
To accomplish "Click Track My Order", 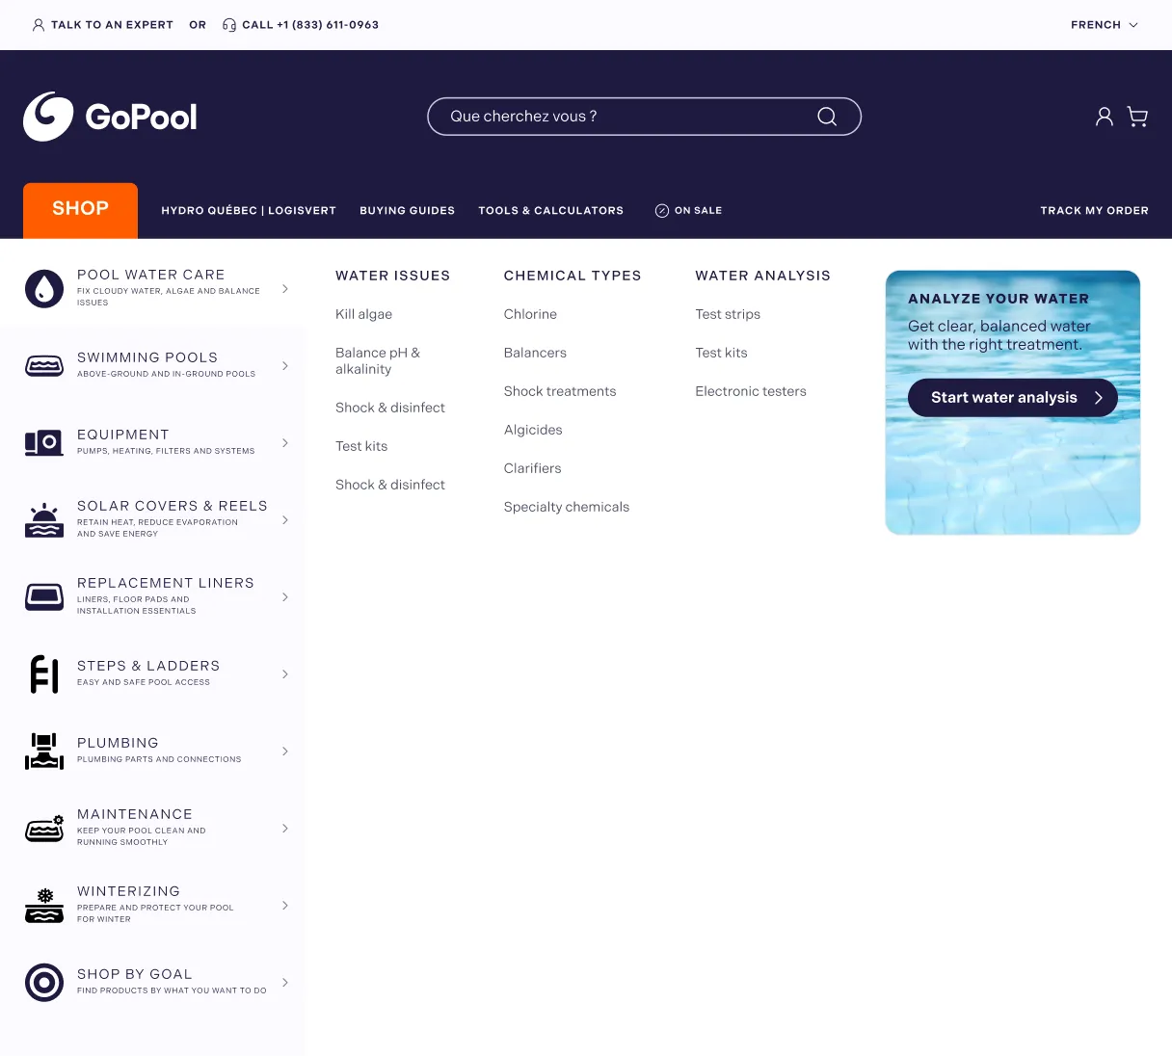I will (1094, 211).
